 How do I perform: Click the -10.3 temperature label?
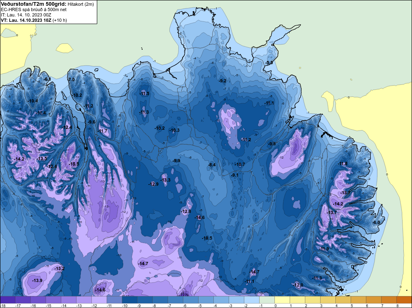(x=174, y=130)
